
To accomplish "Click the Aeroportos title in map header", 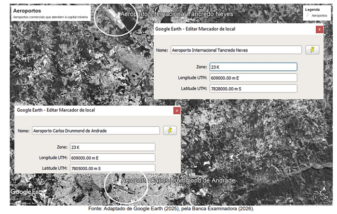I will 27,11.
